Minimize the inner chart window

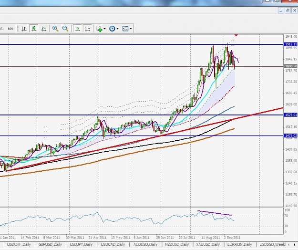(x=281, y=10)
